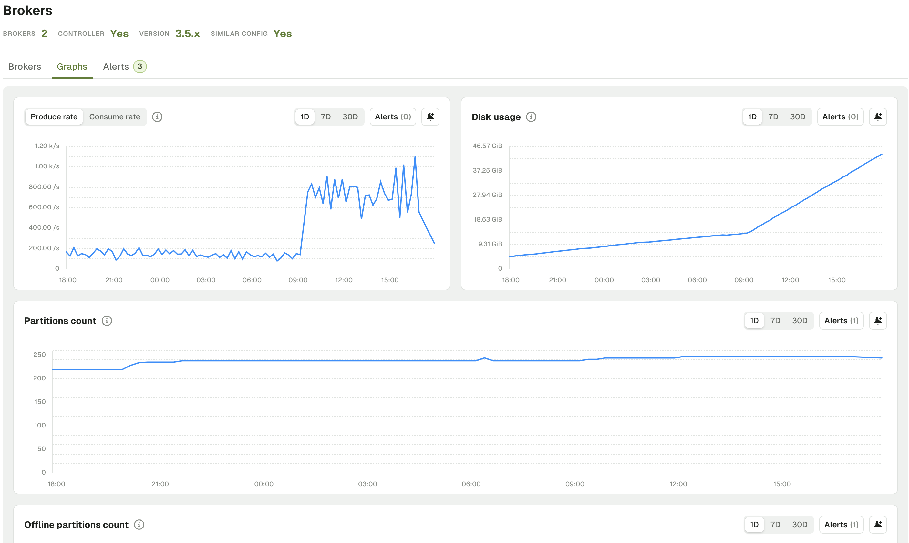Add alert bell on Offline partitions count
Screen dimensions: 909x543
coord(877,525)
